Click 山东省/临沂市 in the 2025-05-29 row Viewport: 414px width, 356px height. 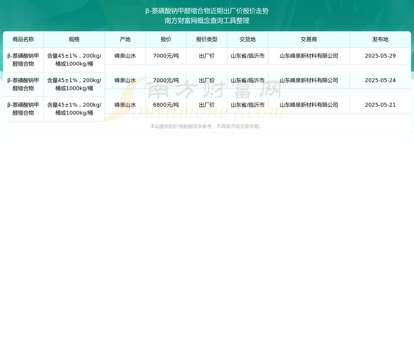click(248, 56)
